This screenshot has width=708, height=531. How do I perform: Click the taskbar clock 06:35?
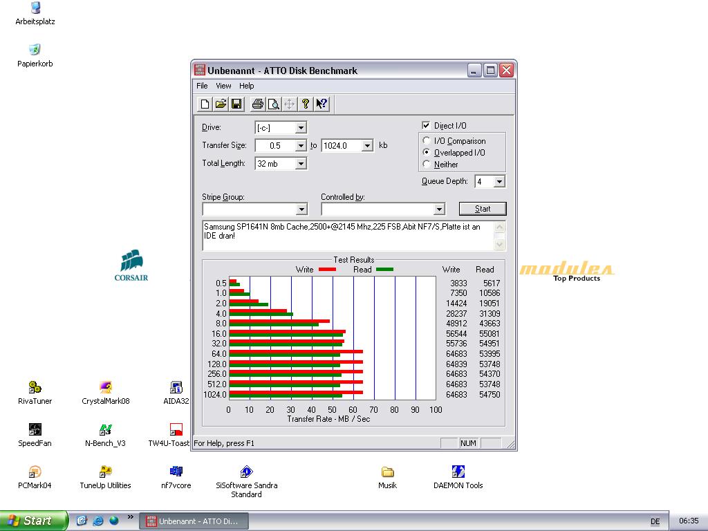pyautogui.click(x=689, y=521)
